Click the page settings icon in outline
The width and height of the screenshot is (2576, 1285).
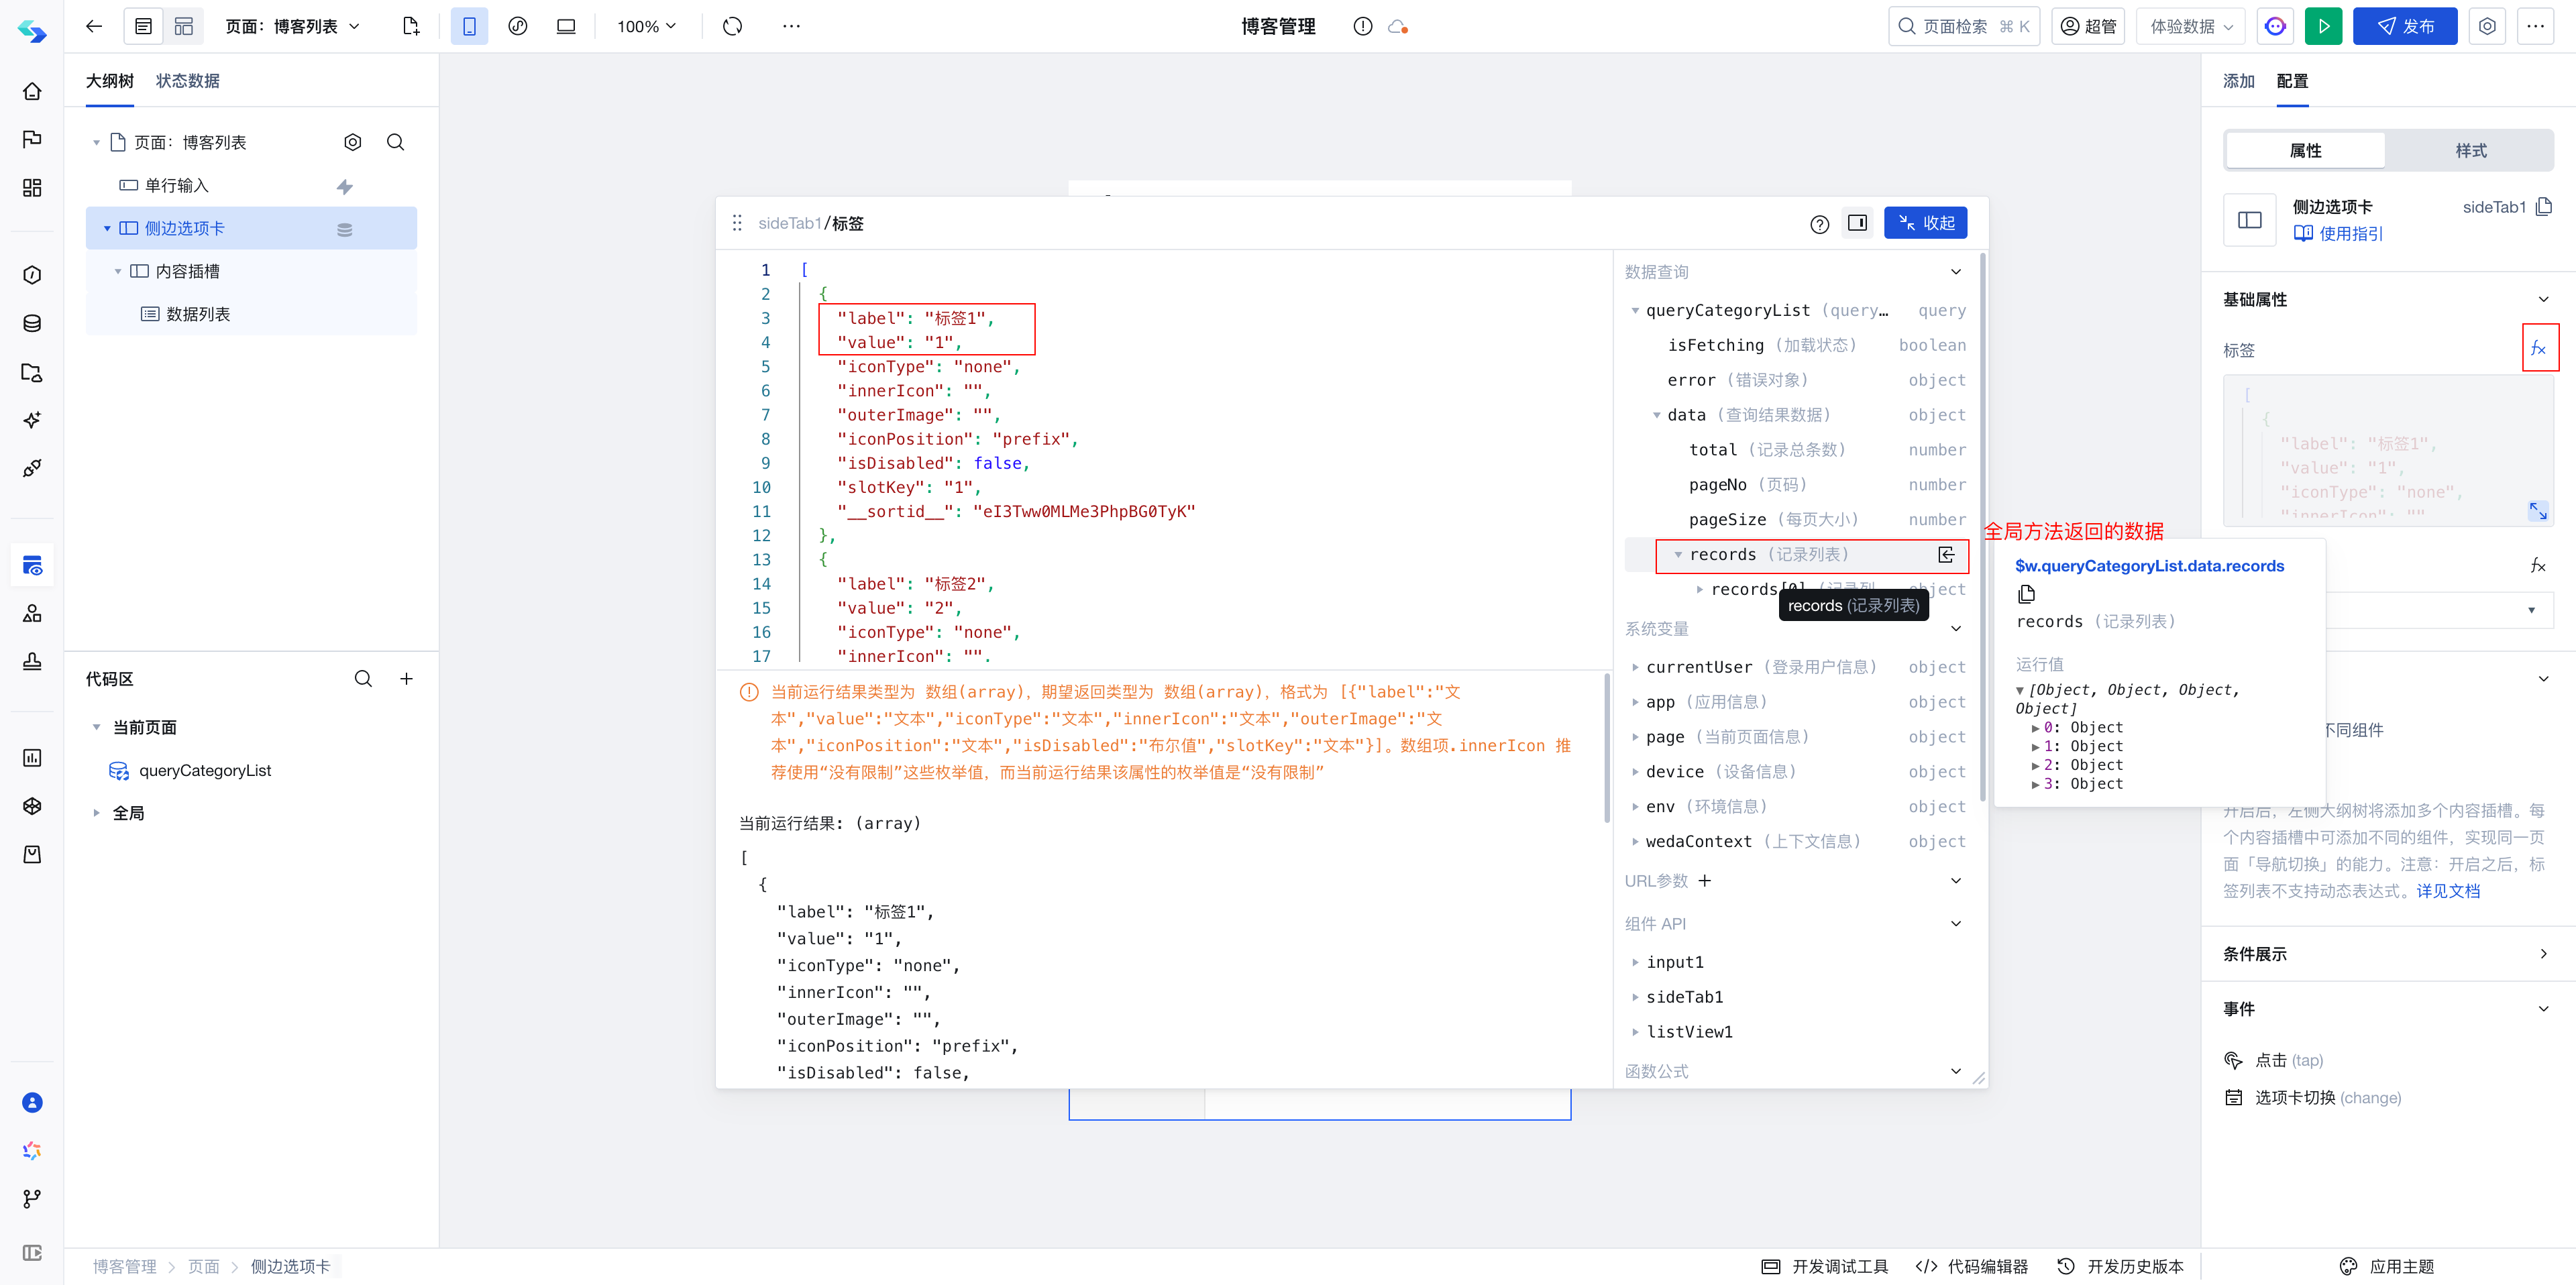click(353, 143)
